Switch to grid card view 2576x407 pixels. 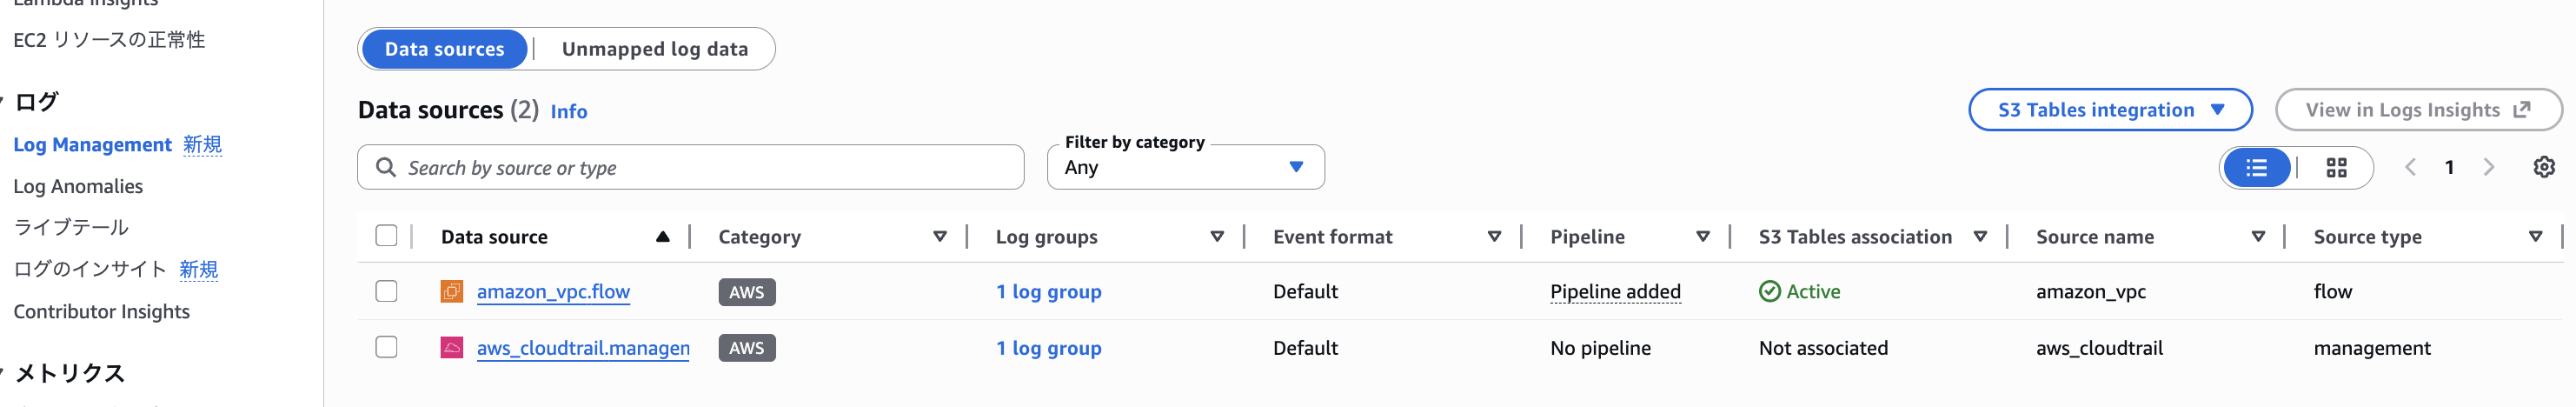[x=2336, y=168]
